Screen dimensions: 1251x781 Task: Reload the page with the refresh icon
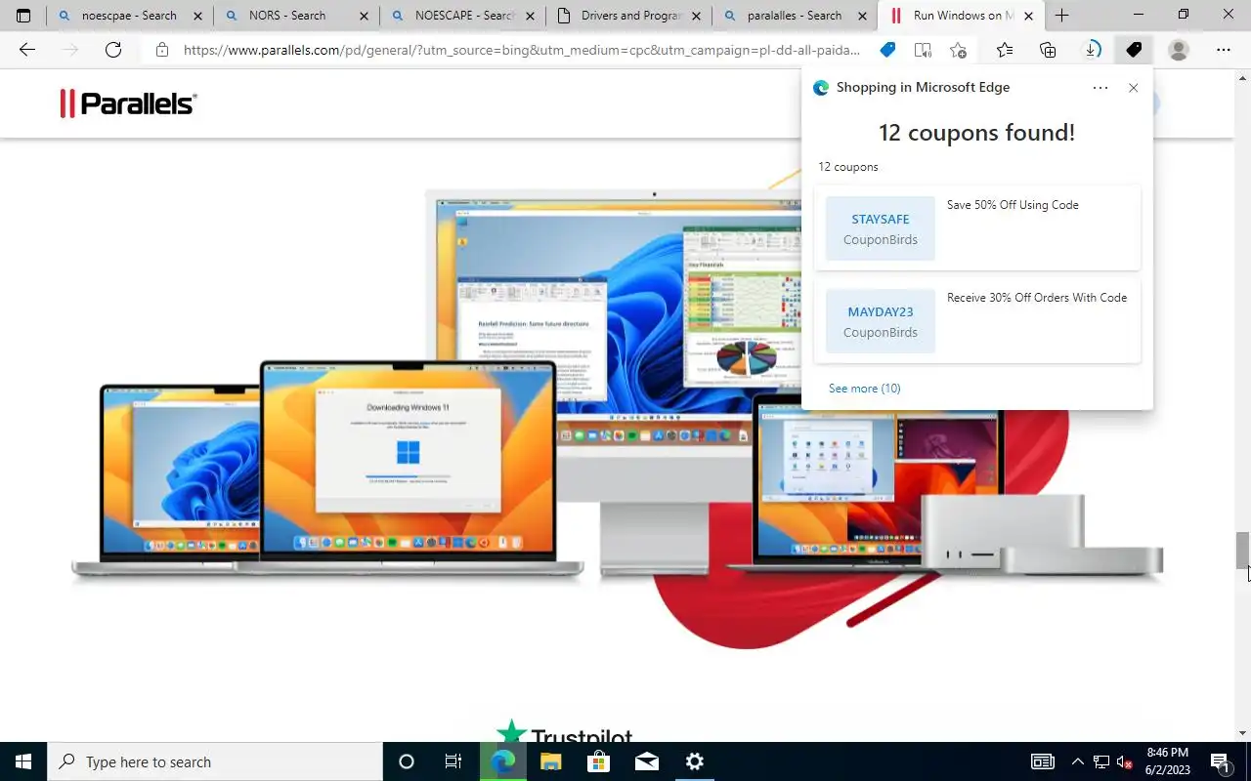click(x=113, y=50)
